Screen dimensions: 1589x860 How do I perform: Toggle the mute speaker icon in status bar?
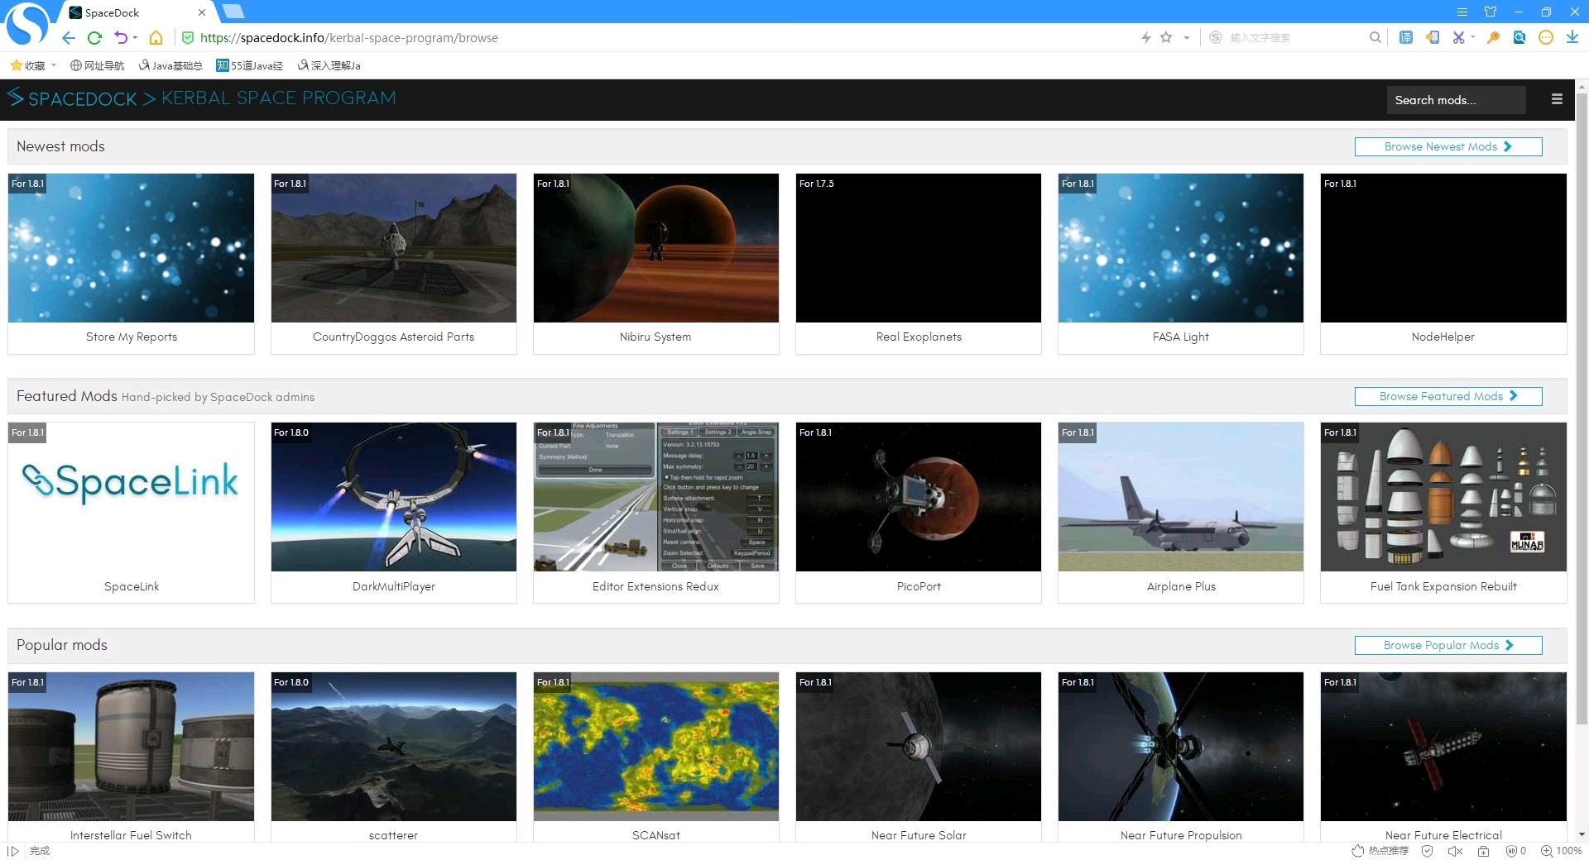(1455, 851)
